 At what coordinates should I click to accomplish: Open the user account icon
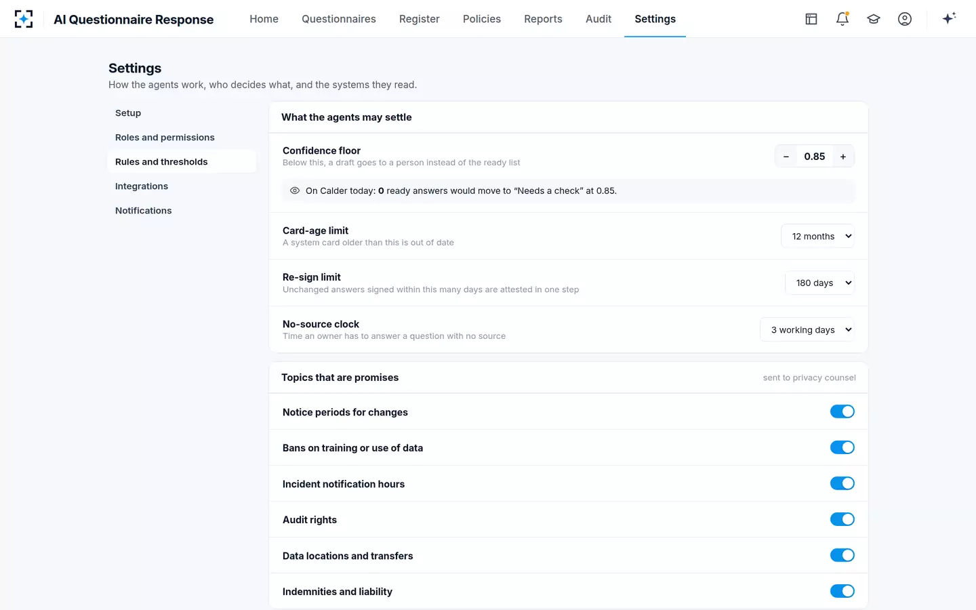pyautogui.click(x=905, y=19)
